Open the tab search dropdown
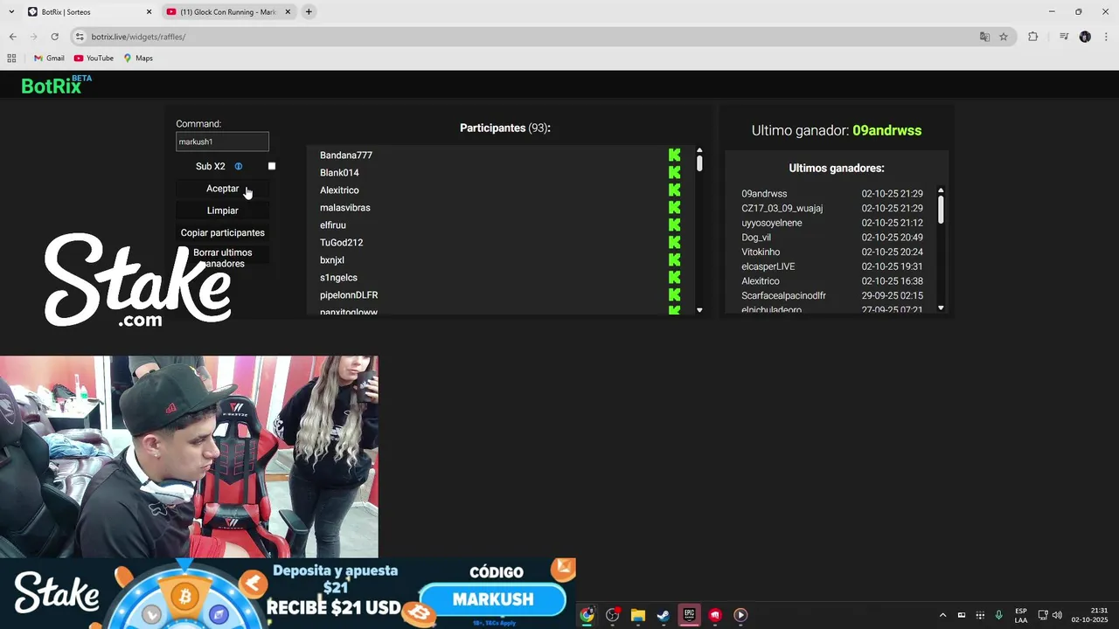1119x629 pixels. coord(10,12)
